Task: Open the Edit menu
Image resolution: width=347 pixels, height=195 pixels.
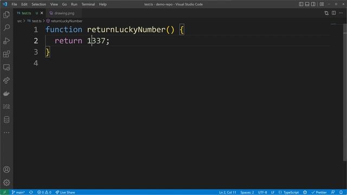Action: (24, 4)
